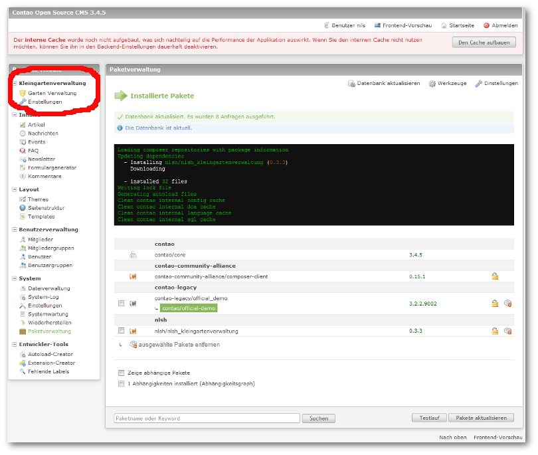Image resolution: width=538 pixels, height=455 pixels.
Task: Click the Mitgliedergruppen icon
Action: coord(23,248)
